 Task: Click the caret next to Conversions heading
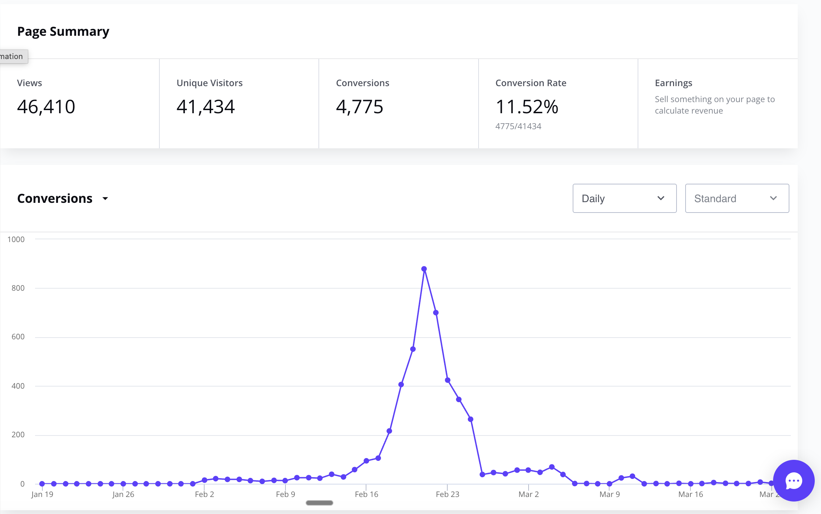105,199
